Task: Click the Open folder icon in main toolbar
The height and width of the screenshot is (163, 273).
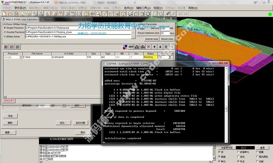Action: [10, 14]
